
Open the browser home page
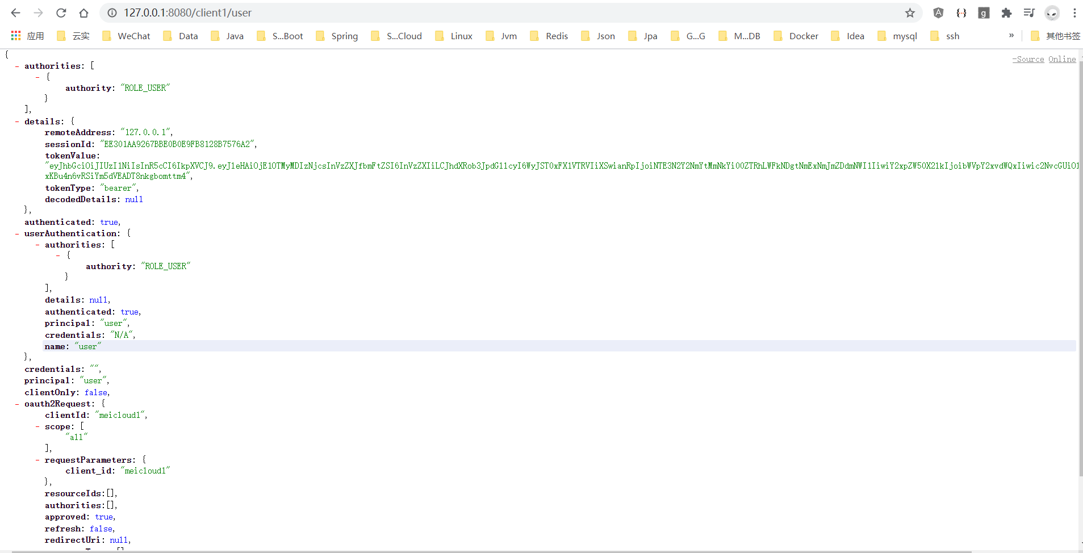tap(83, 12)
